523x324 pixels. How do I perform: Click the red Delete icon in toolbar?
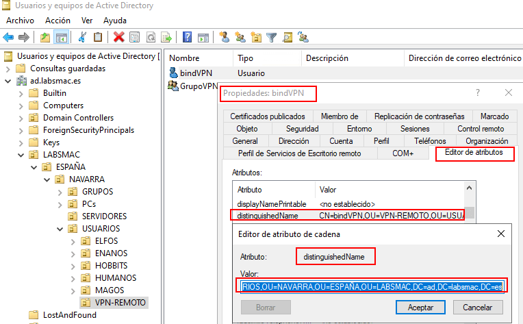(119, 37)
